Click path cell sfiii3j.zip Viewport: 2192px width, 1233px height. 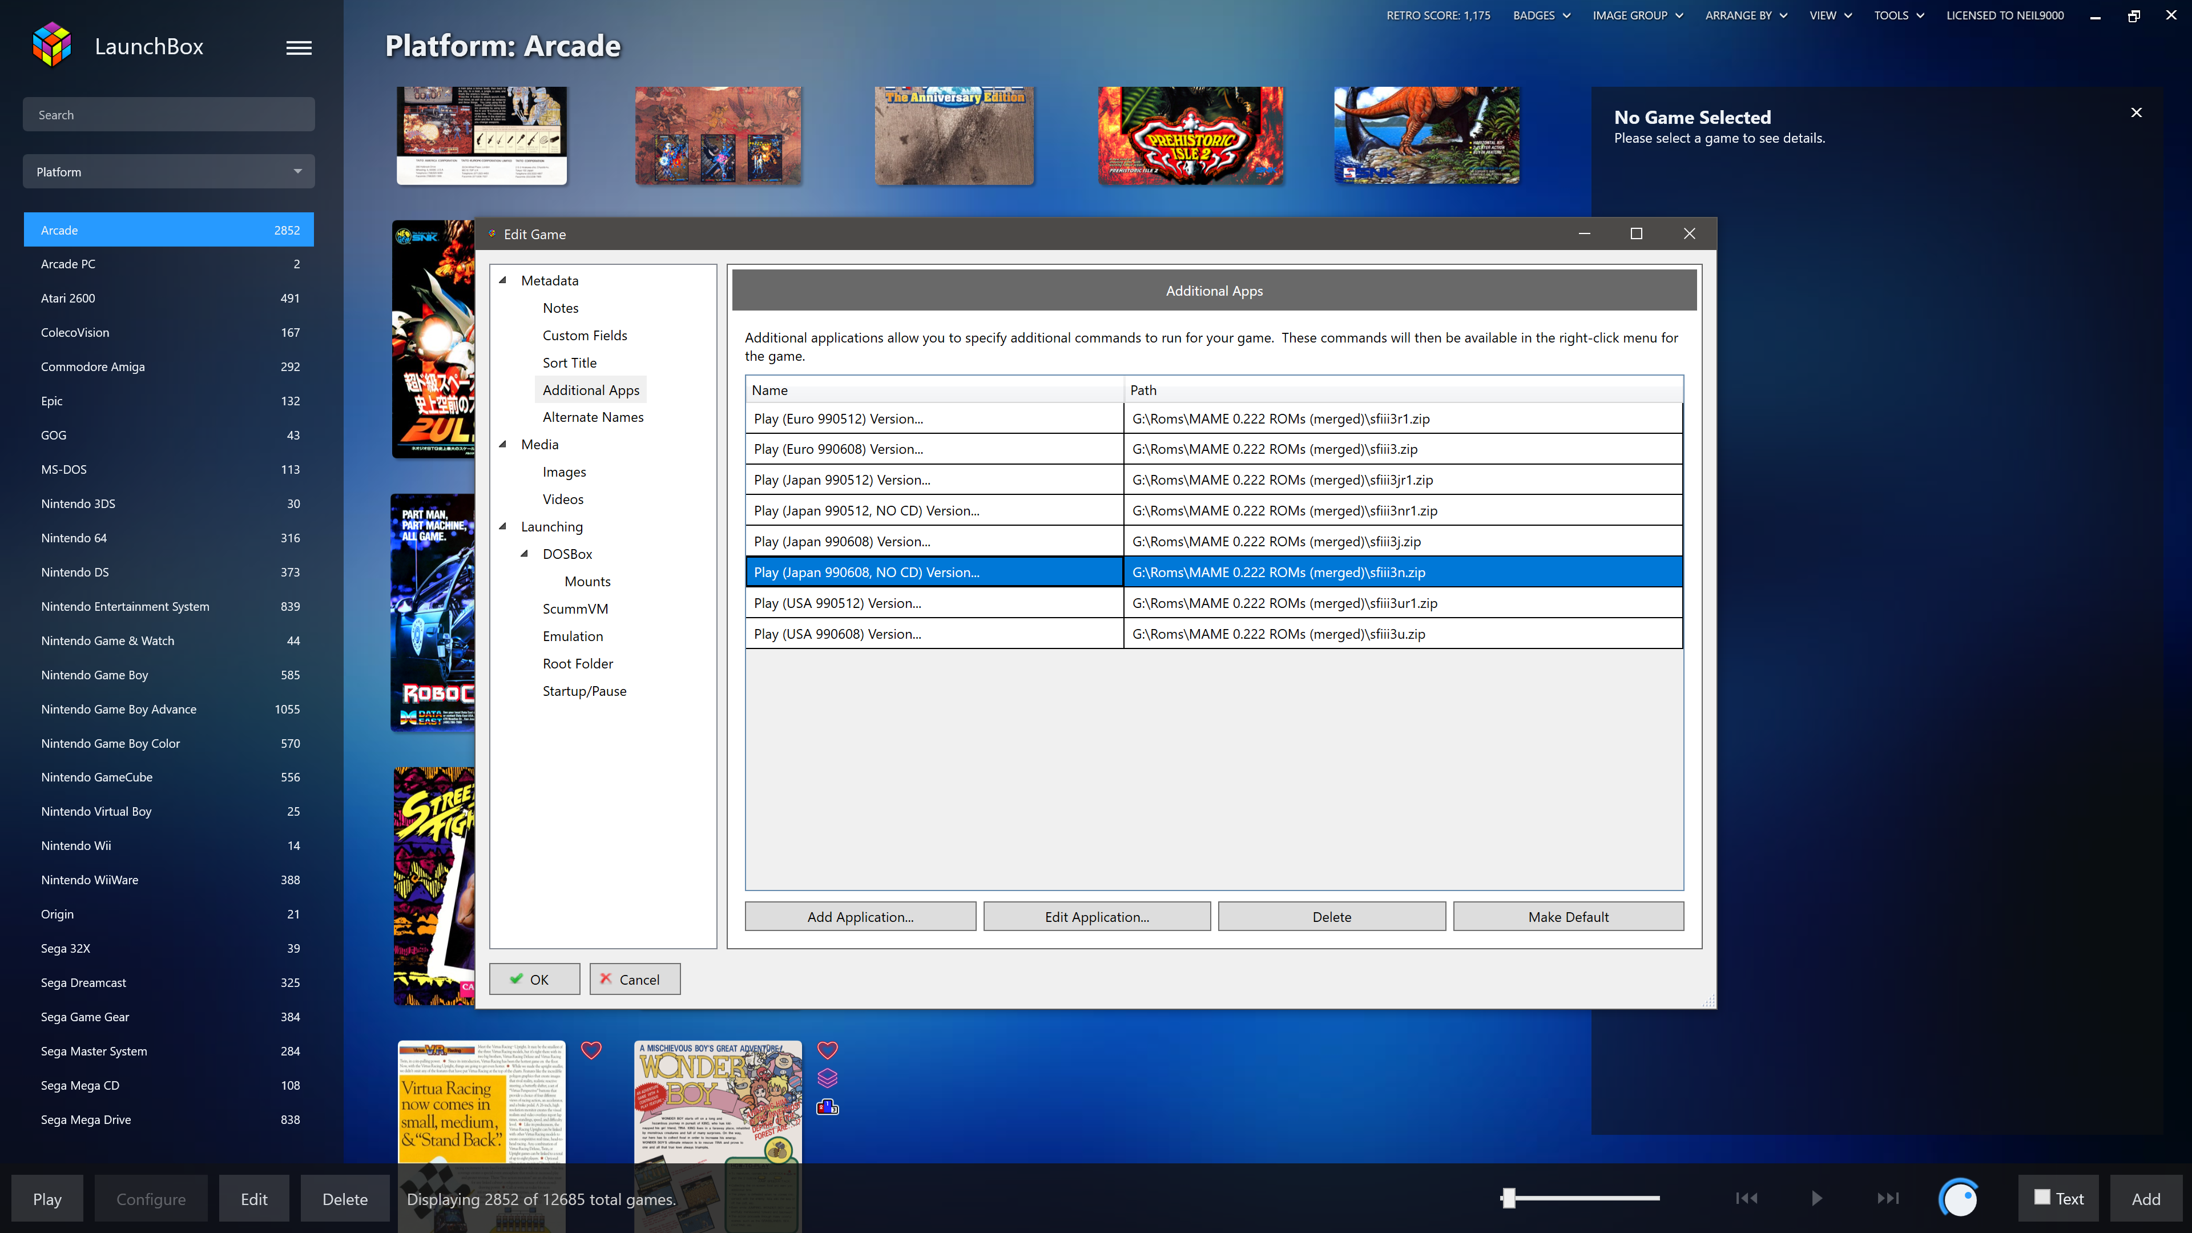pyautogui.click(x=1403, y=541)
